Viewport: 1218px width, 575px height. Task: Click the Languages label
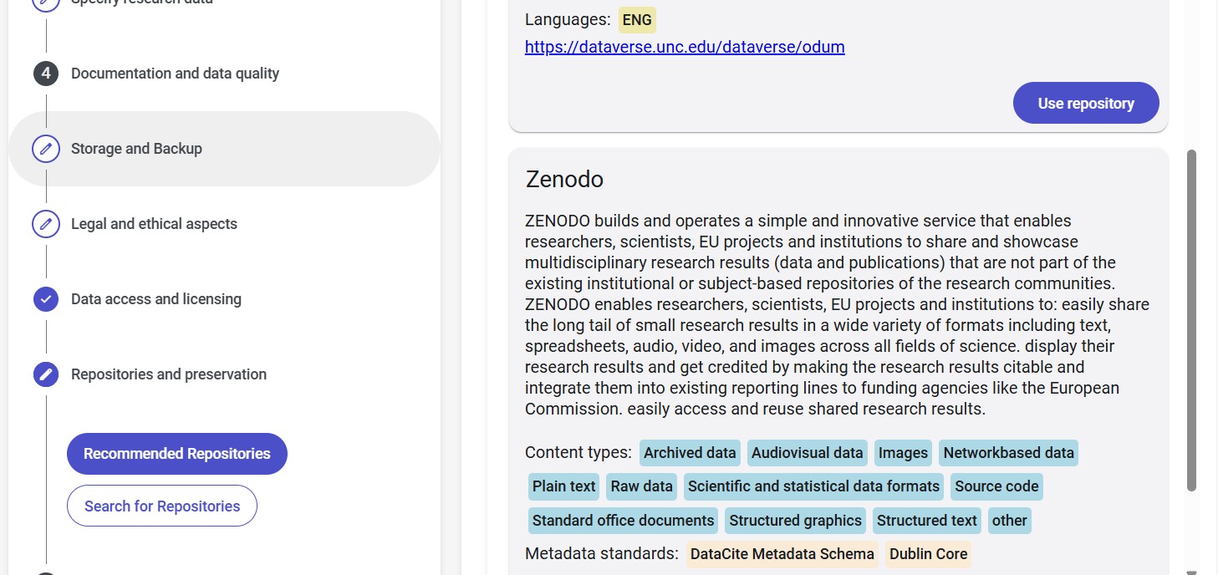pyautogui.click(x=568, y=19)
